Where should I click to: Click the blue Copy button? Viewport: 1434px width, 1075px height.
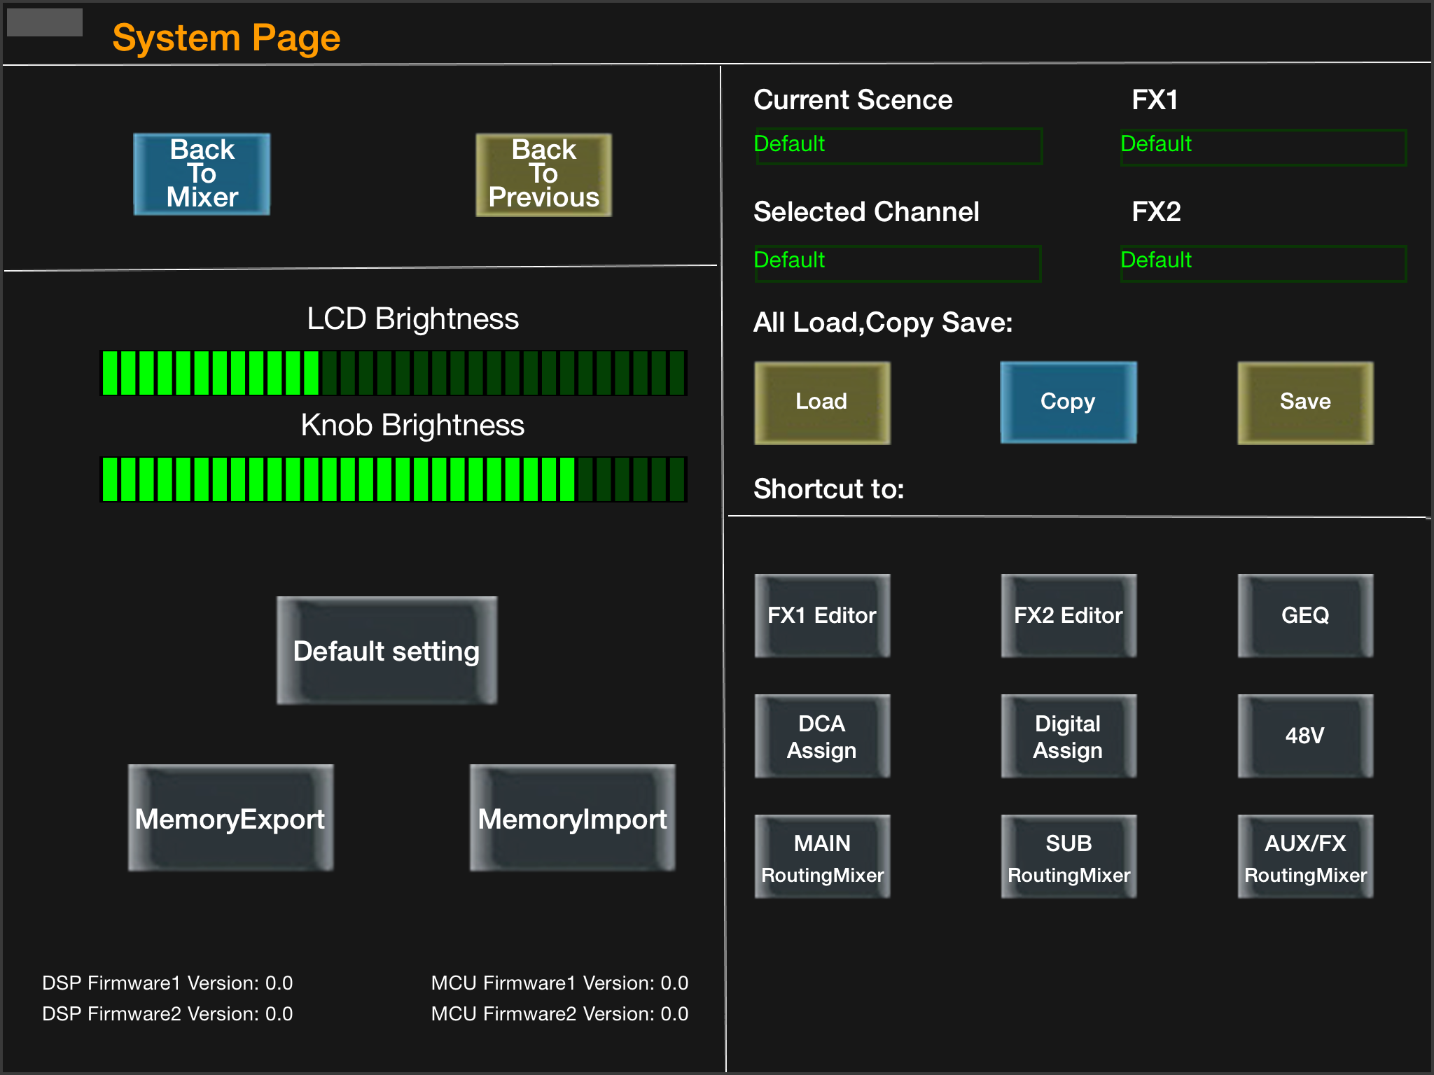click(1068, 402)
